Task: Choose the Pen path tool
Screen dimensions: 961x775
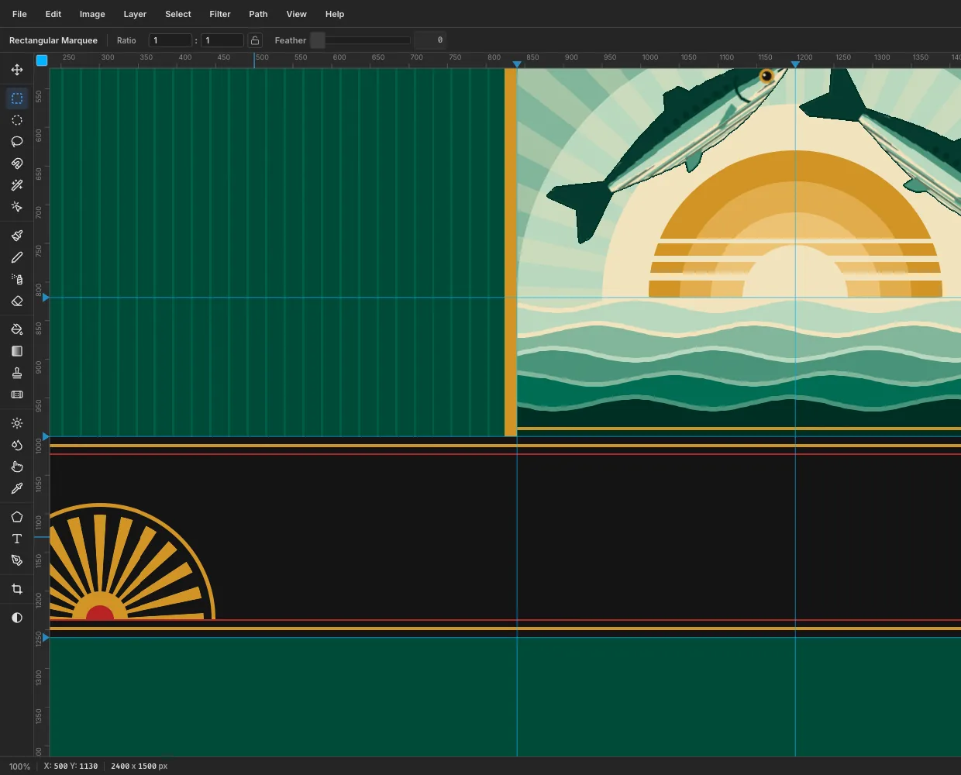Action: click(17, 560)
